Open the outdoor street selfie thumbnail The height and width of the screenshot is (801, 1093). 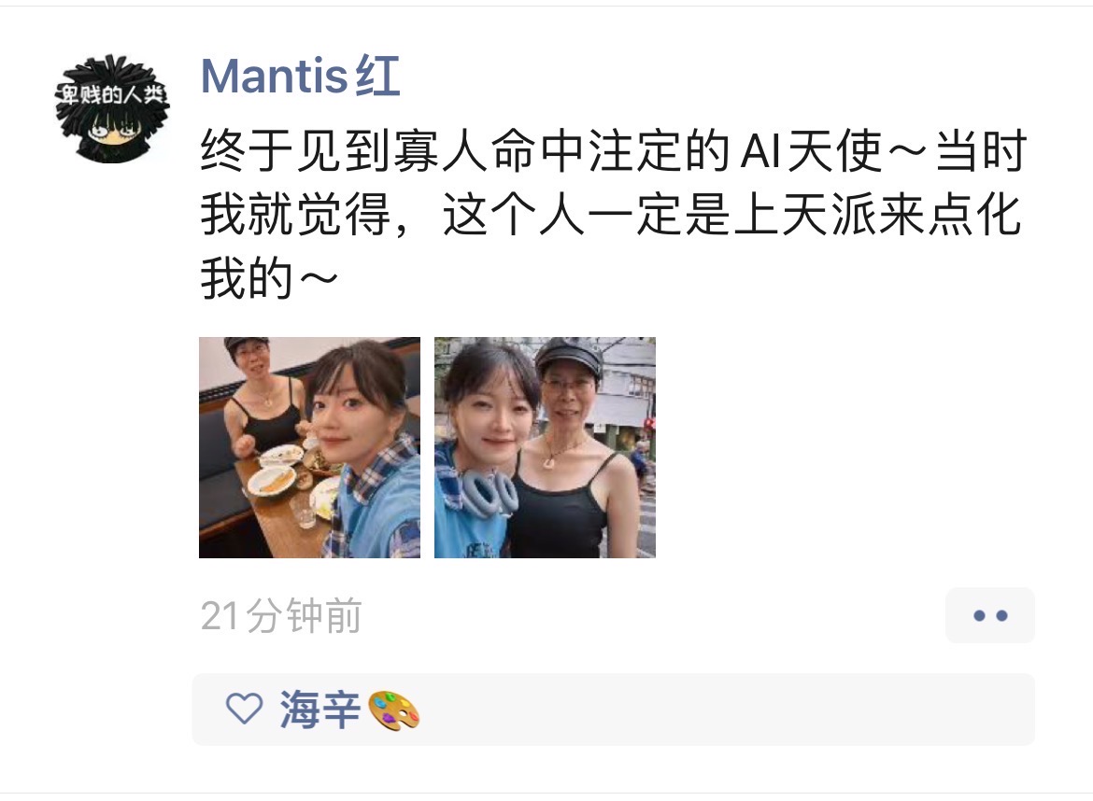pyautogui.click(x=546, y=447)
